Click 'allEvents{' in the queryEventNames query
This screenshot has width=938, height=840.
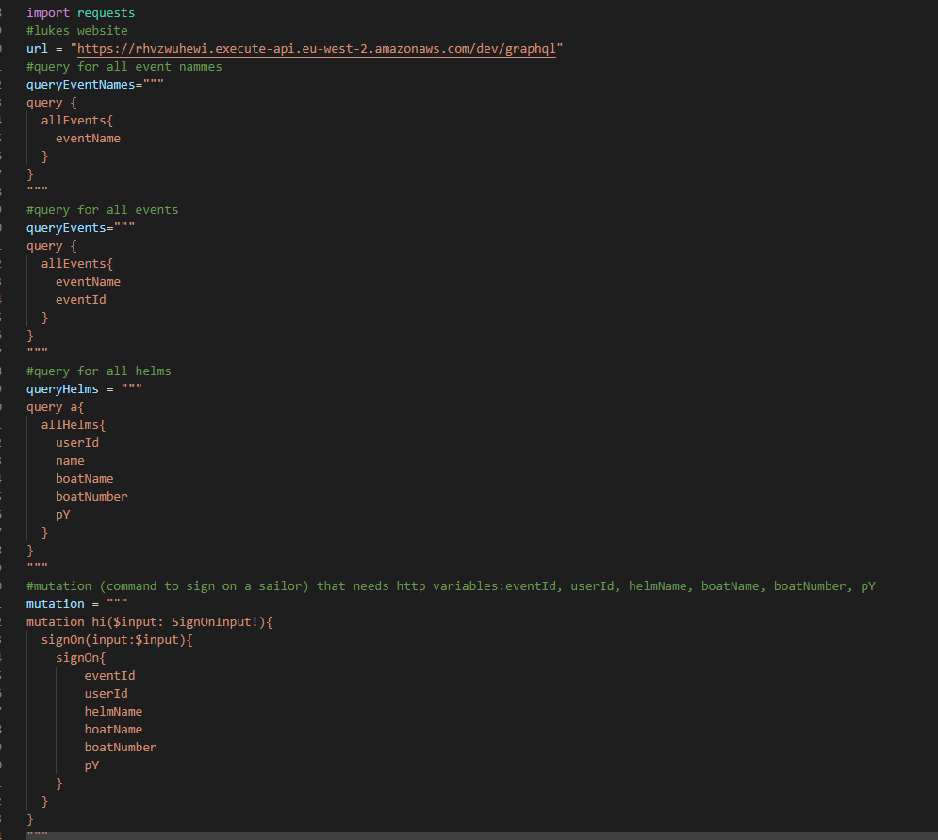[77, 121]
